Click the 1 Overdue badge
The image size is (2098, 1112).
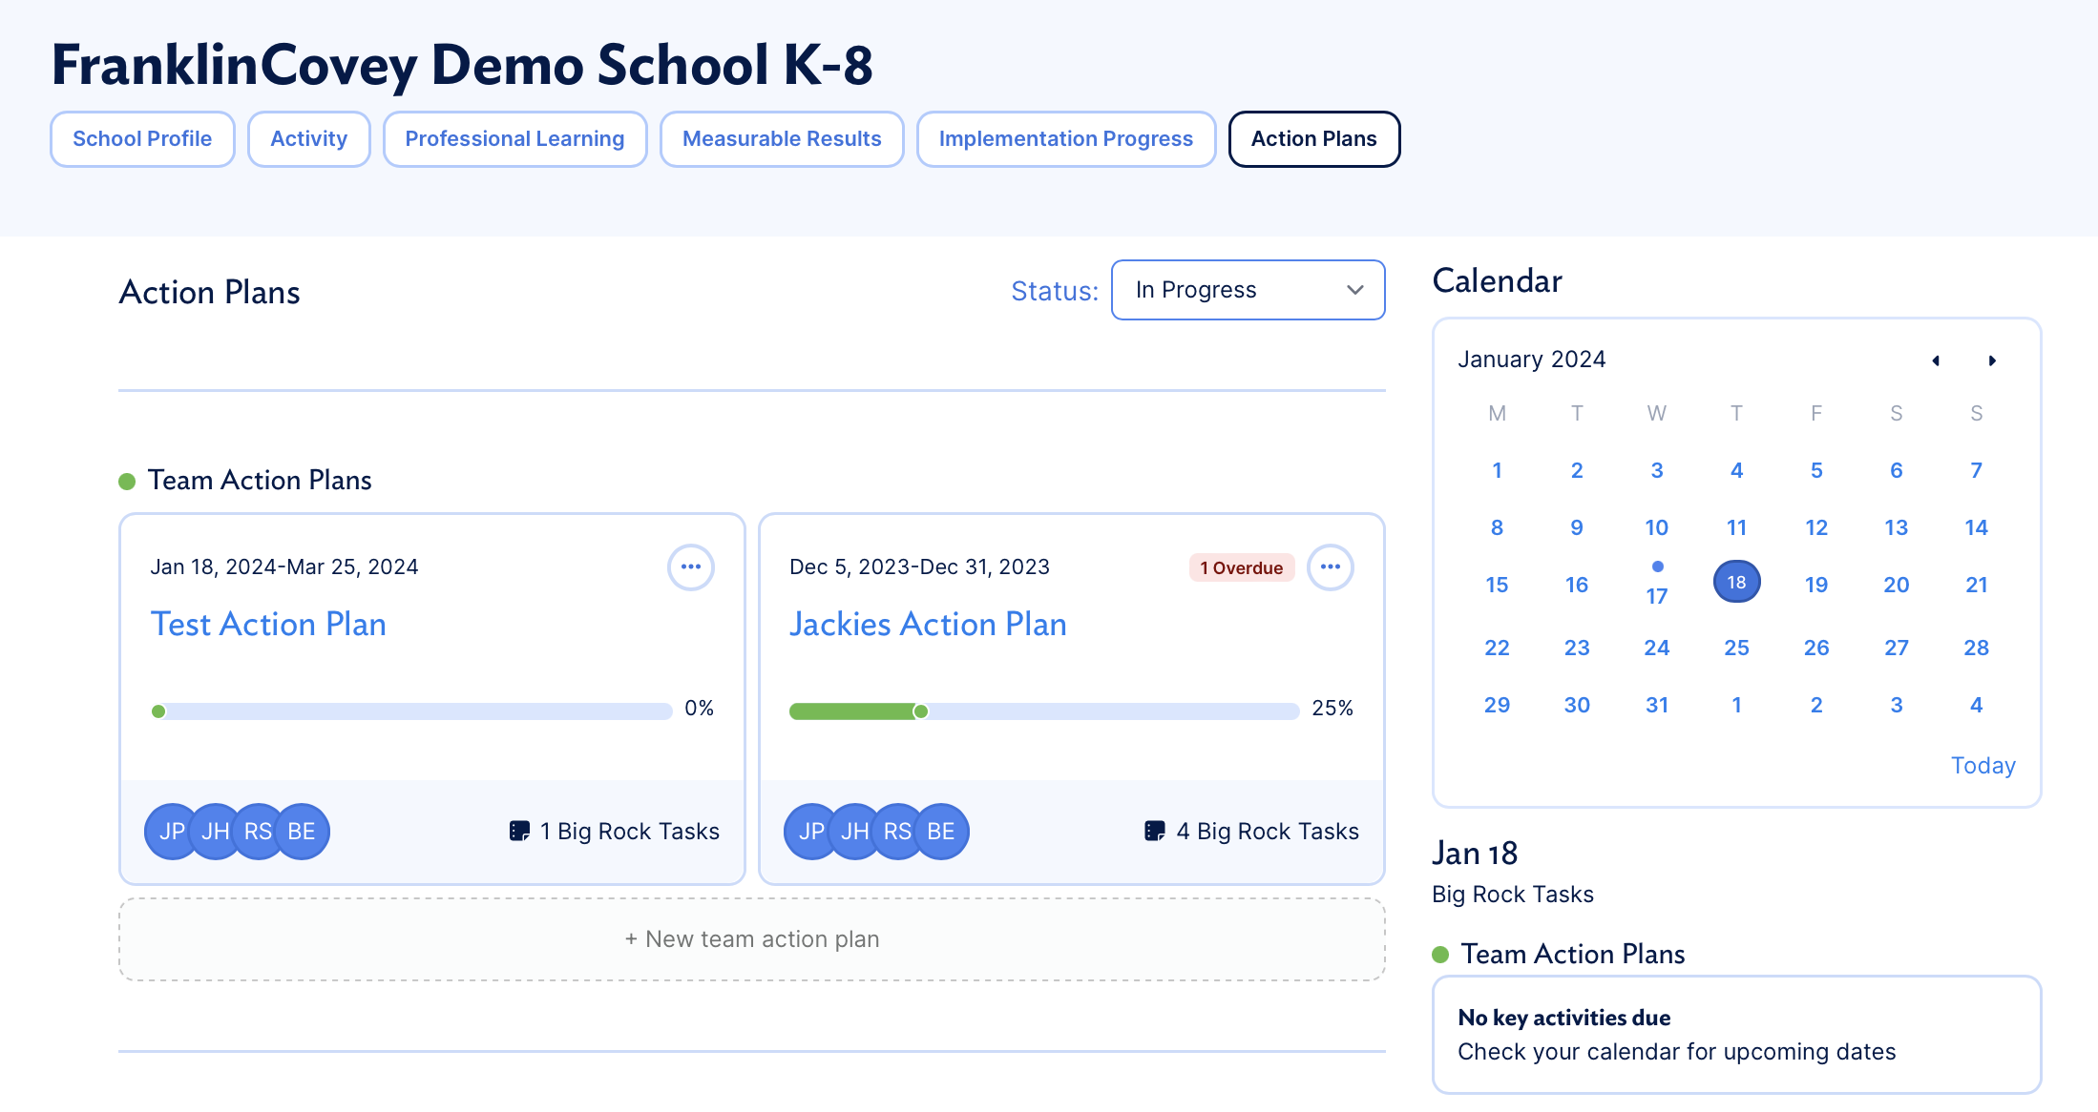point(1241,568)
